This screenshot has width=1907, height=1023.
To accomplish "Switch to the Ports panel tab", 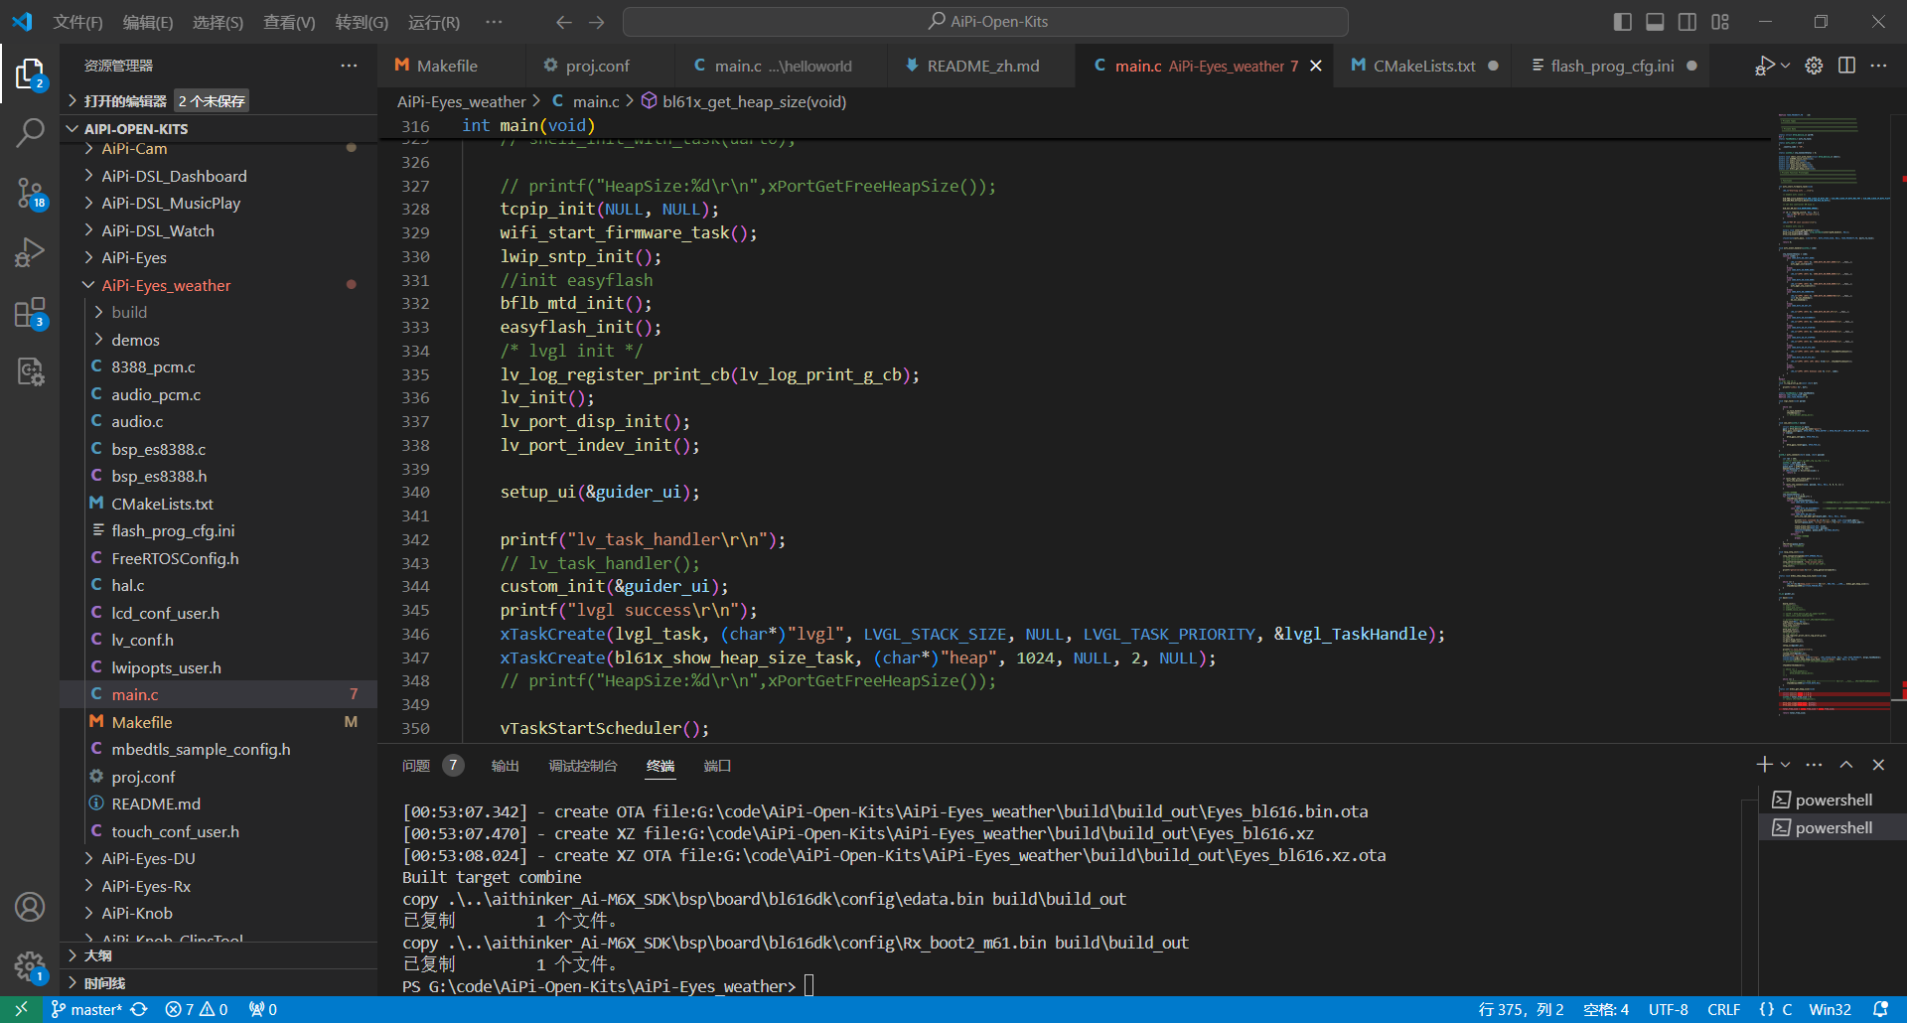I will 717,765.
